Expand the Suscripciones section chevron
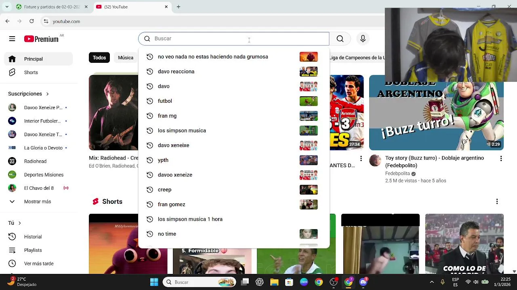Screen dimensions: 517x290 (x=47, y=94)
